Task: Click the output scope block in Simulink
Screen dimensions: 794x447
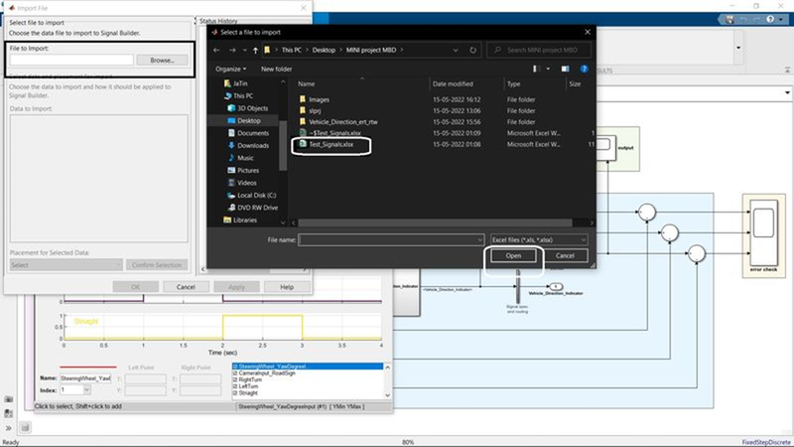Action: (x=605, y=148)
